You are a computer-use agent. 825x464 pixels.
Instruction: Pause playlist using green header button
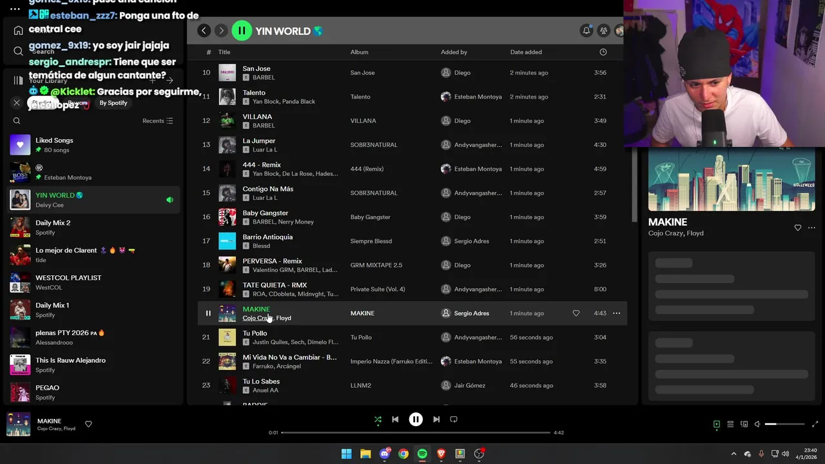pos(242,30)
